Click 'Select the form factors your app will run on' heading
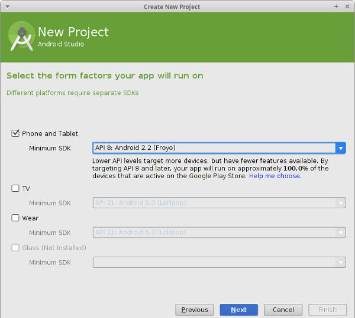This screenshot has height=318, width=355. (105, 76)
